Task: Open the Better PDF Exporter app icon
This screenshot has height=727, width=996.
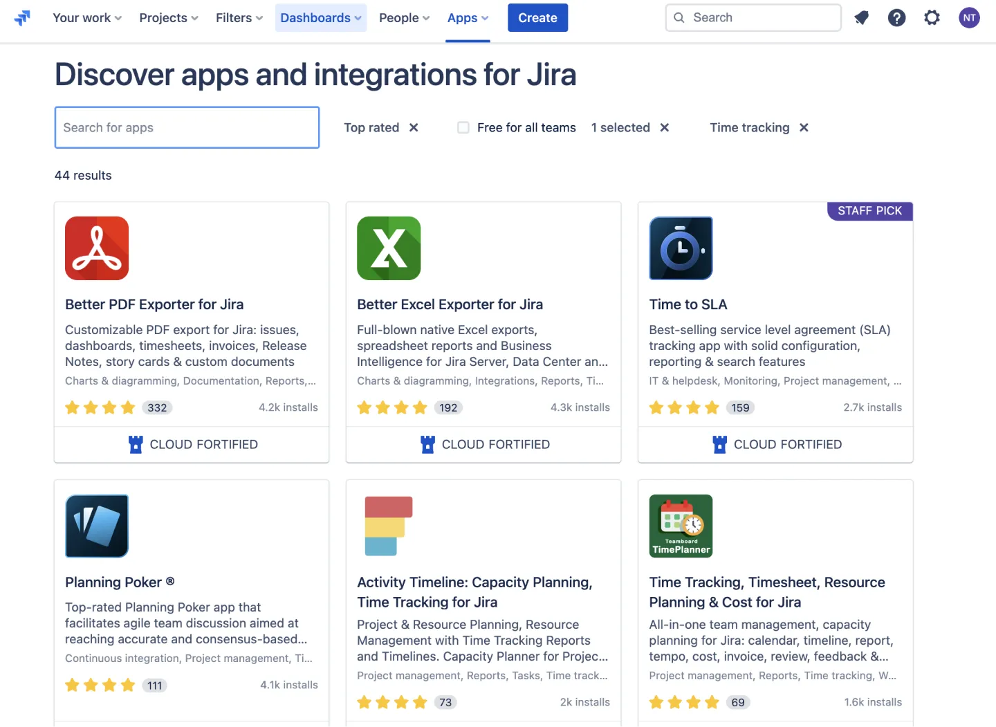Action: 97,248
